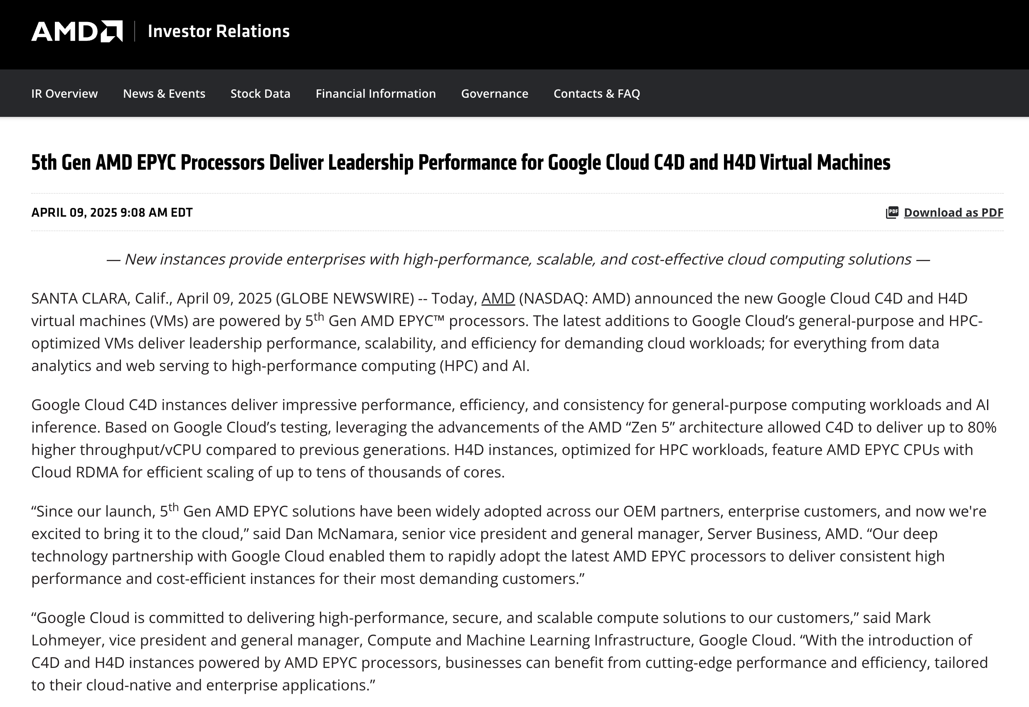Click the 5th Gen AMD EPYC headline

[x=460, y=163]
